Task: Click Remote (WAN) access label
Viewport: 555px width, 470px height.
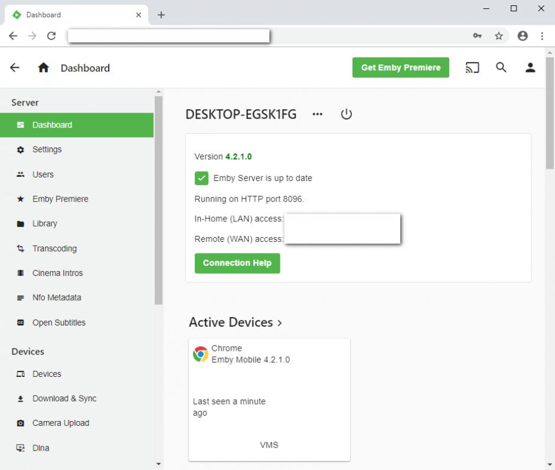Action: [x=239, y=239]
